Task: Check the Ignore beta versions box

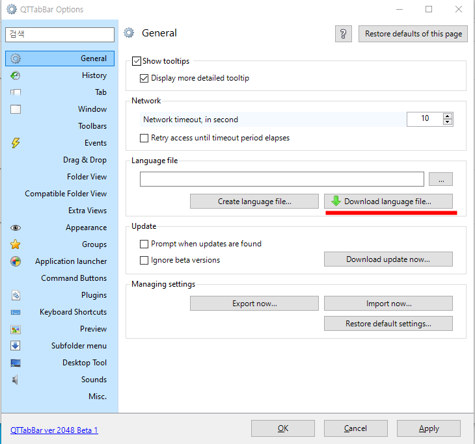Action: (x=144, y=260)
